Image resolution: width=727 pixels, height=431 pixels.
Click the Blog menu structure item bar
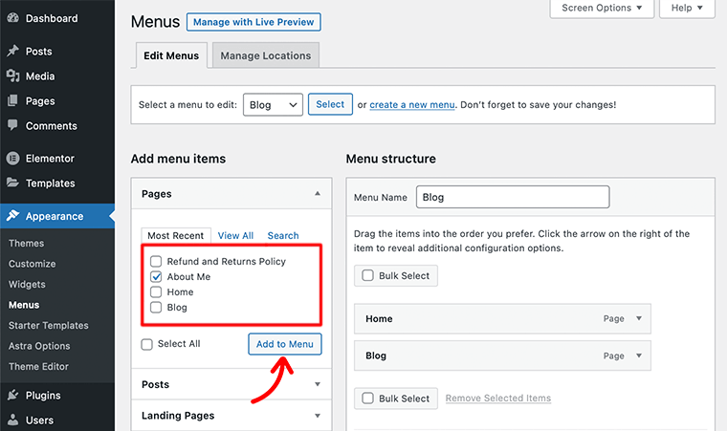[502, 356]
